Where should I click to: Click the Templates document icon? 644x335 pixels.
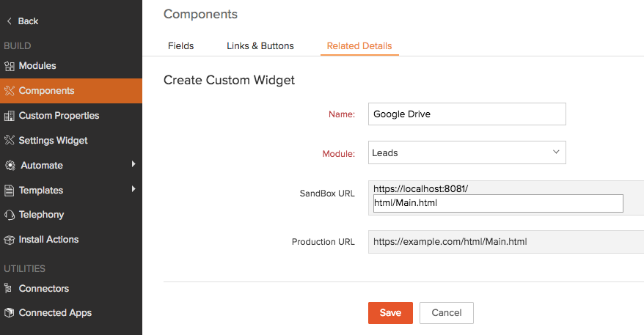[10, 191]
